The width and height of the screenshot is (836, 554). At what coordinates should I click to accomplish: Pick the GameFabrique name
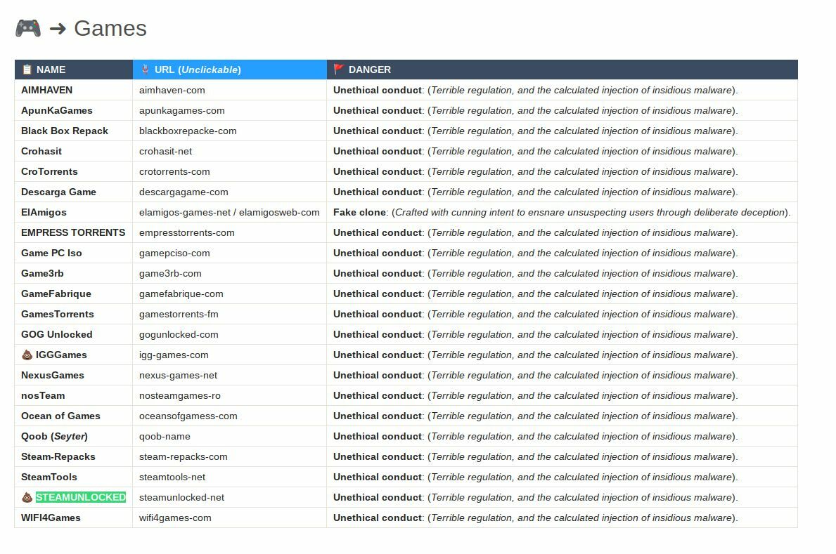[x=56, y=294]
